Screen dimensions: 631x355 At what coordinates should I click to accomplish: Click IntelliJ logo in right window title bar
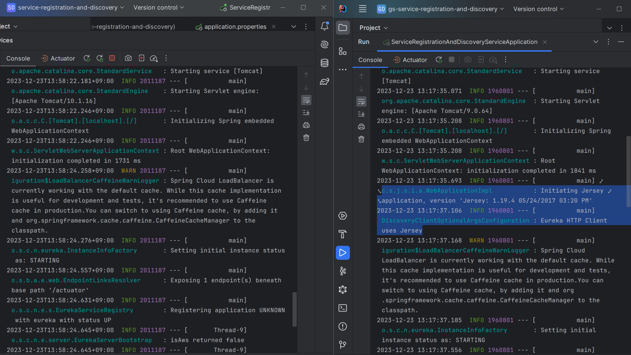coord(343,9)
